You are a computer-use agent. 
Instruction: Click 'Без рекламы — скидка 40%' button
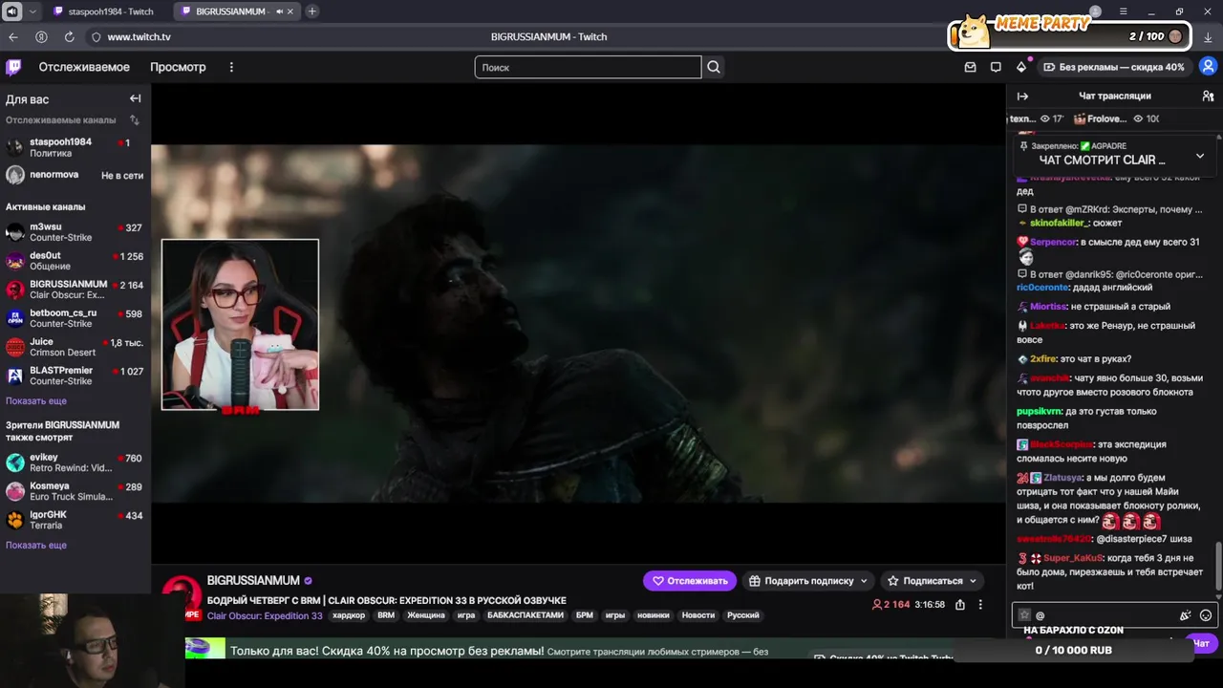pyautogui.click(x=1114, y=67)
